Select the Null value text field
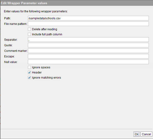This screenshot has height=139, width=153. coord(88,62)
